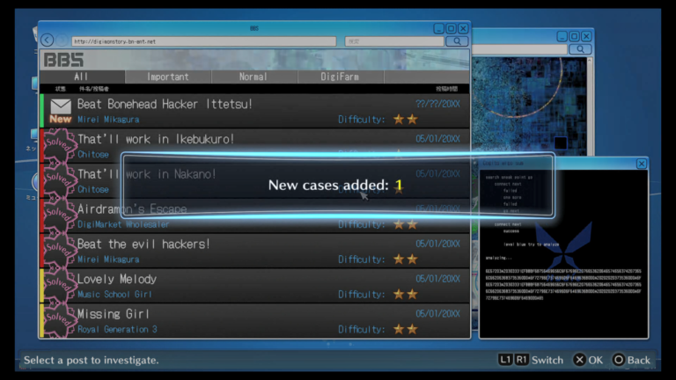This screenshot has width=676, height=380.
Task: Click the browser back arrow button
Action: (48, 40)
